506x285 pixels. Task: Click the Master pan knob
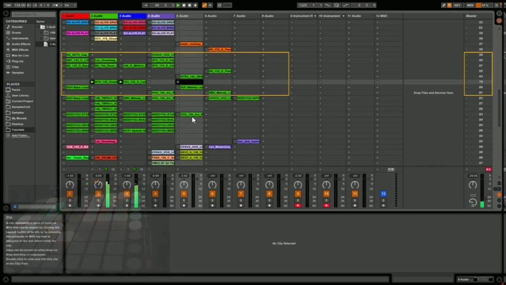[473, 184]
